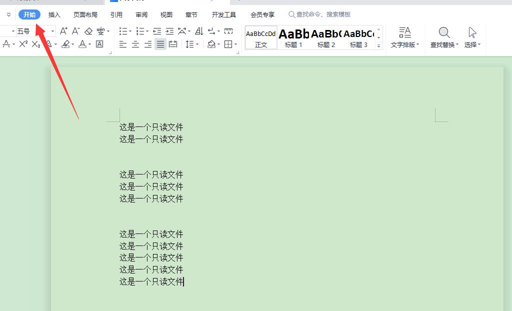This screenshot has width=512, height=311.
Task: Increase font size with A+ icon
Action: 63,31
